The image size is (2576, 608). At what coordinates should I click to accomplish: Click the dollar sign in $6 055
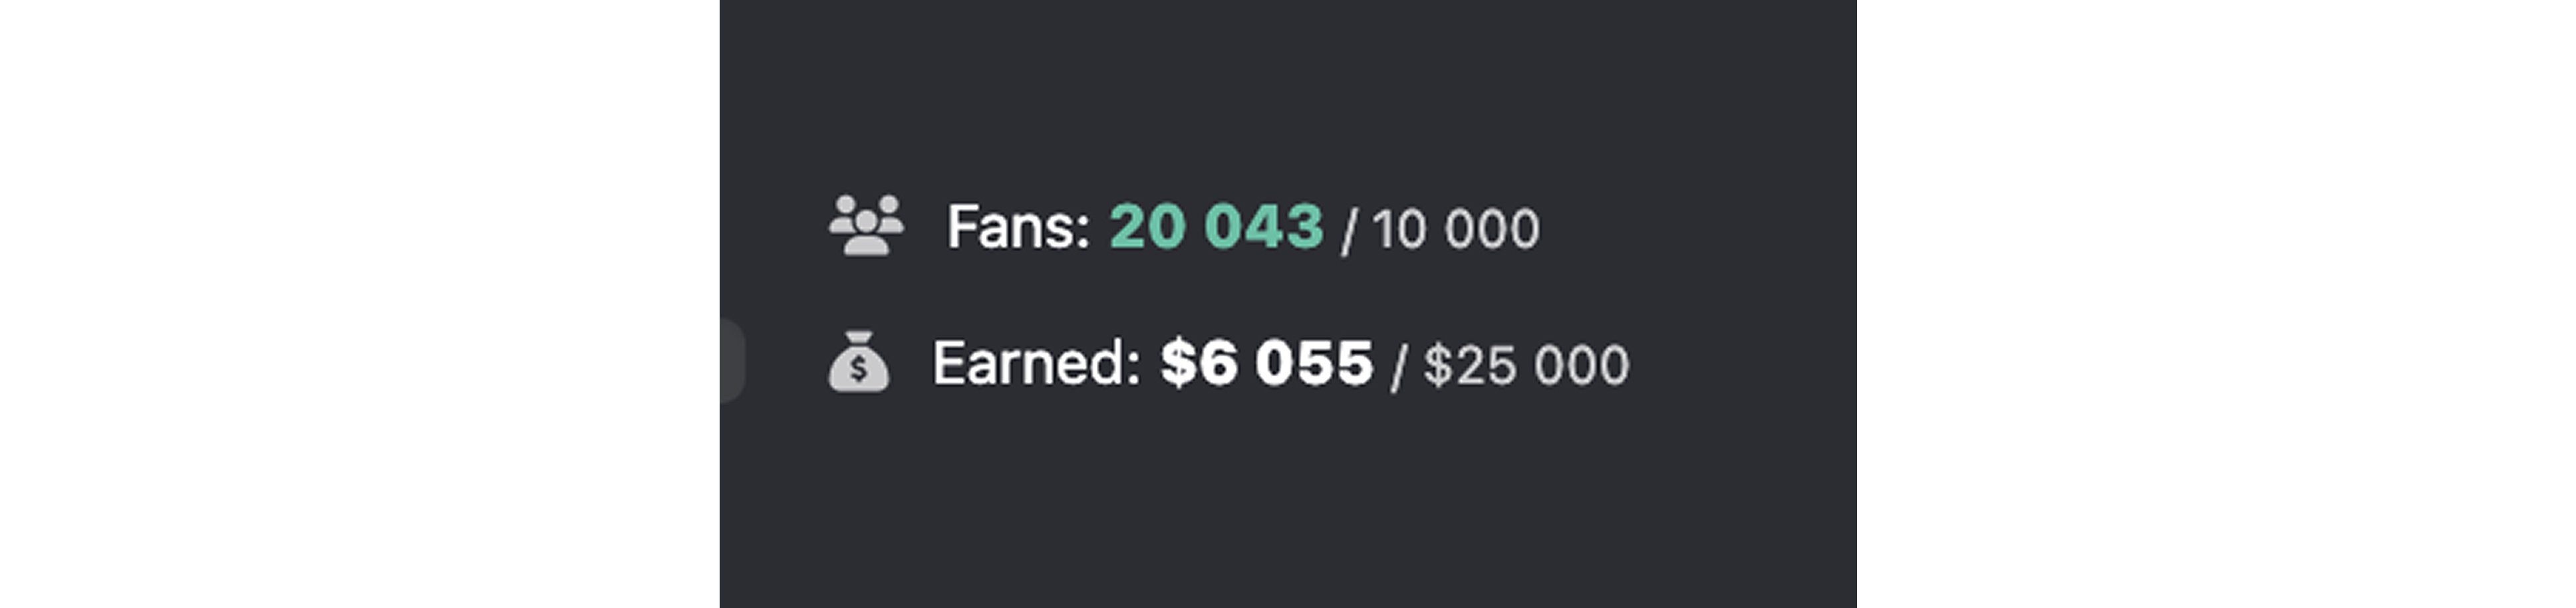coord(1178,363)
